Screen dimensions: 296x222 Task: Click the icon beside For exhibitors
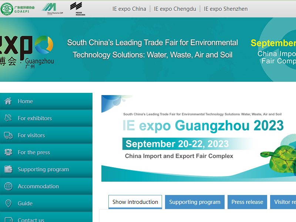tap(8, 118)
